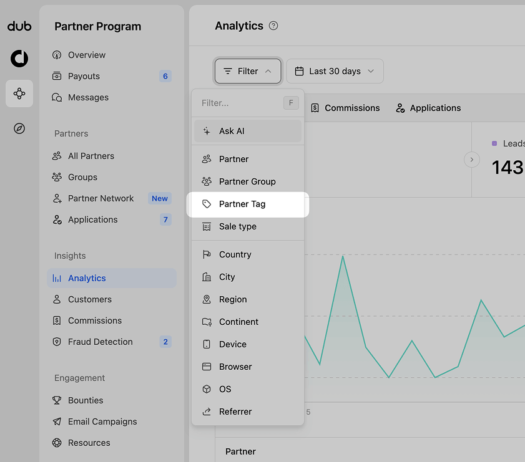The width and height of the screenshot is (525, 462).
Task: Click the OS cube icon
Action: tap(207, 389)
